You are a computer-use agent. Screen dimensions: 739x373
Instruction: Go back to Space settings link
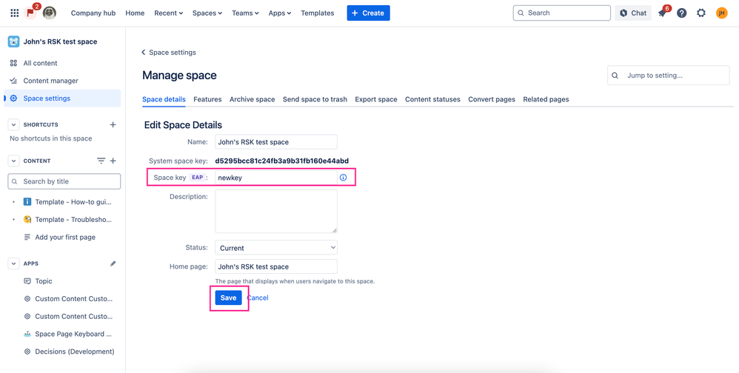tap(169, 53)
